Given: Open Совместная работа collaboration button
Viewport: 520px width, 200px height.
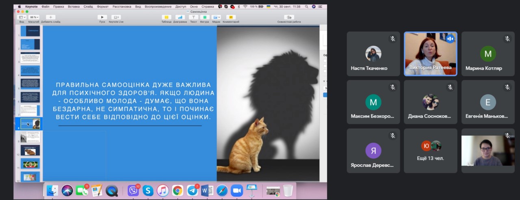Looking at the screenshot, I should [289, 17].
